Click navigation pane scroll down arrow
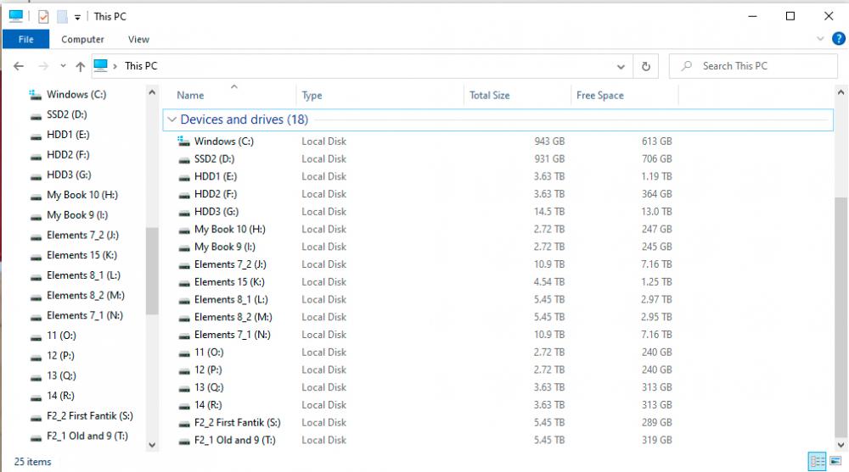Image resolution: width=849 pixels, height=472 pixels. (x=152, y=445)
